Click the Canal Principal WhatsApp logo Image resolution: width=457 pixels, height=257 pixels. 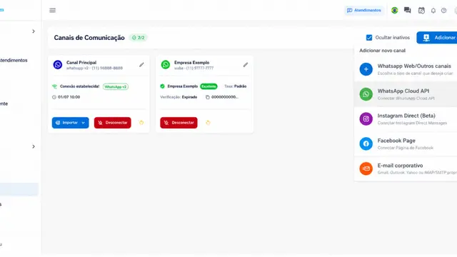(58, 65)
